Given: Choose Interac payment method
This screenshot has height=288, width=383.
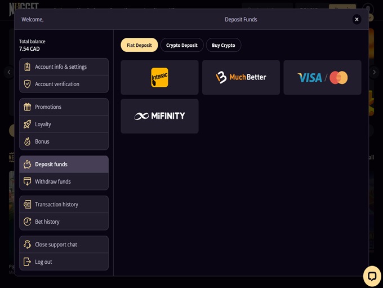Looking at the screenshot, I should (x=159, y=77).
